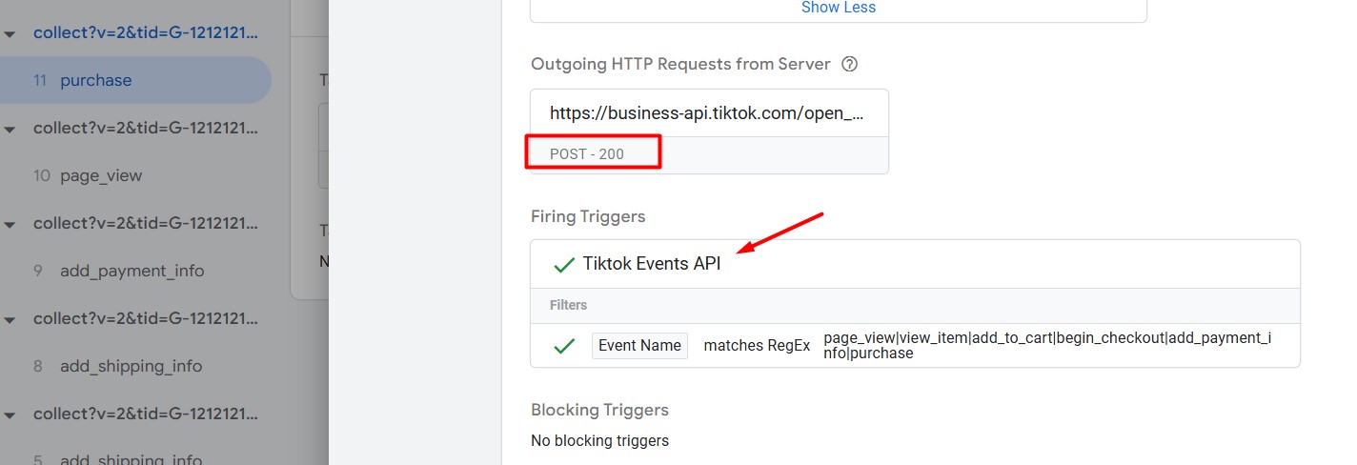
Task: Select the 10 page_view event
Action: coord(135,175)
